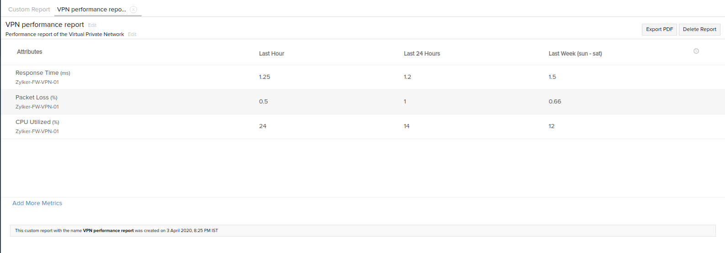Click the Packet Loss last week value 0.66
Screen dimensions: 725x253
point(555,102)
